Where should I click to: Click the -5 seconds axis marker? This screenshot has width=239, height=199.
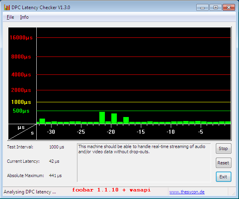click(201, 132)
